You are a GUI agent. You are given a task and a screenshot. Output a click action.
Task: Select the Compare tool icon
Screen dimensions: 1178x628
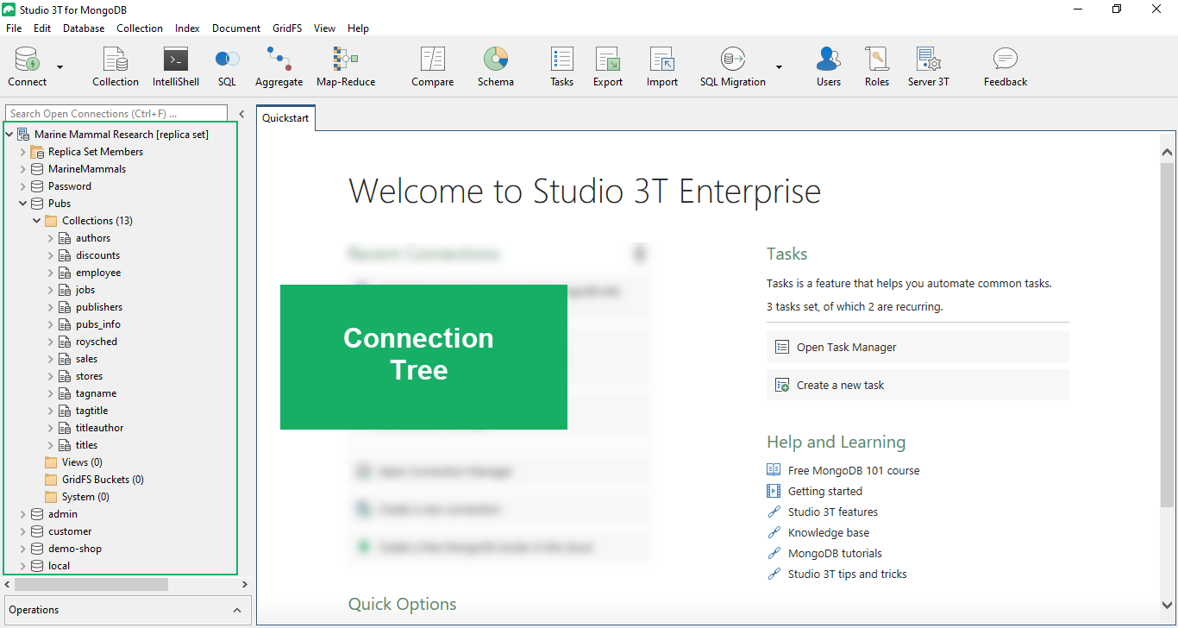432,66
